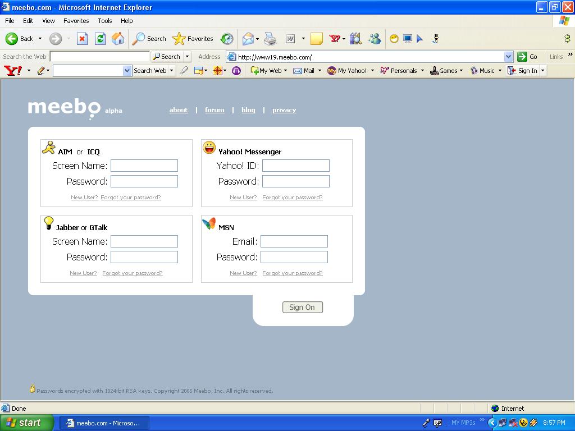575x431 pixels.
Task: Expand the Mail dropdown arrow
Action: coord(320,70)
